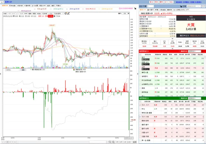Screen dimensions: 206x144
Task: Collapse the left panel arrow
Action: (x=1, y=74)
